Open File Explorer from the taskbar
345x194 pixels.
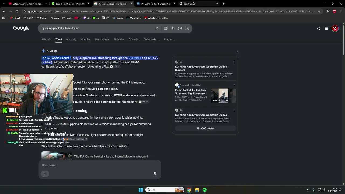(197, 190)
